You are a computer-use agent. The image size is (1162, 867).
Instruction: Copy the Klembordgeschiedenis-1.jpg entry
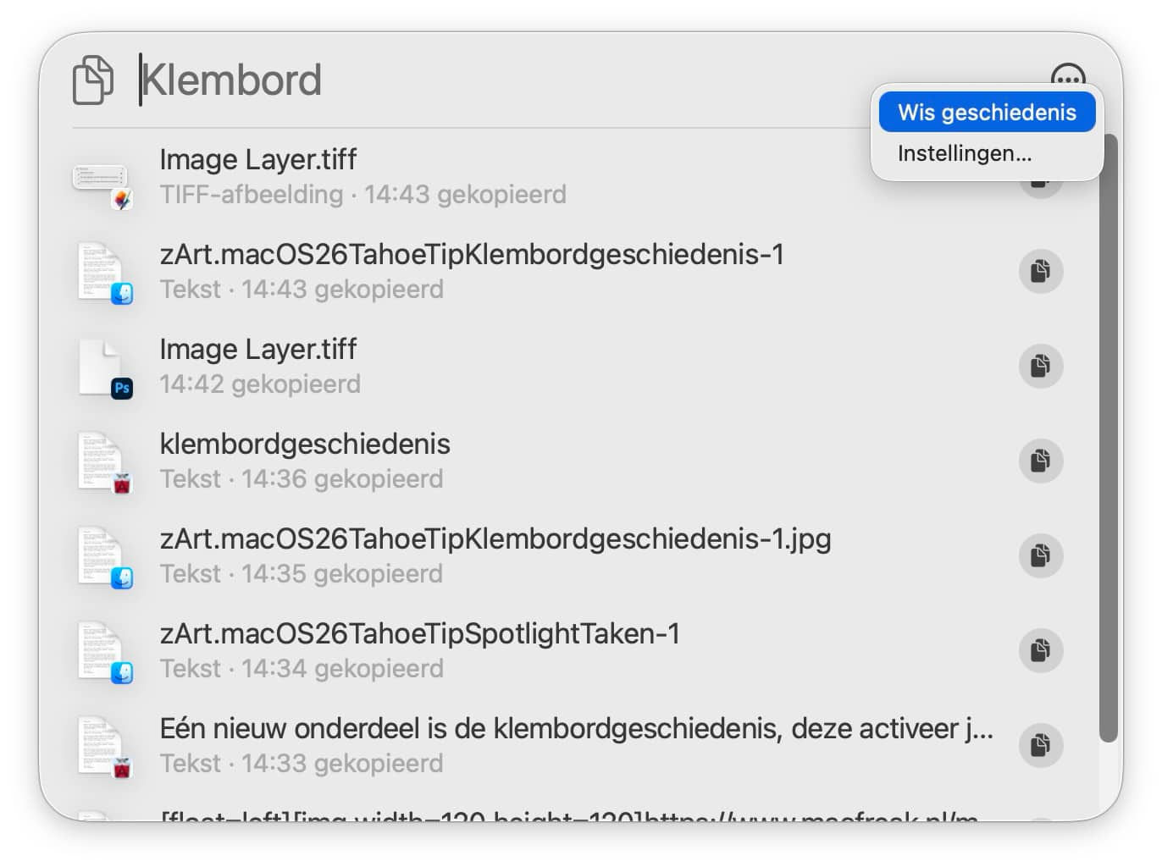tap(1040, 555)
